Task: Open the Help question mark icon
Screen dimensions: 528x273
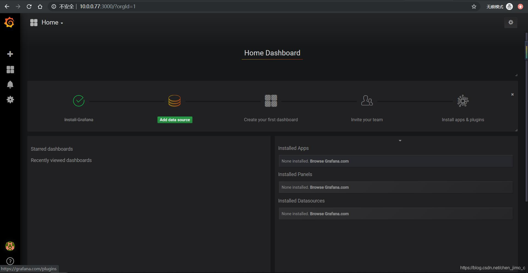Action: (10, 261)
